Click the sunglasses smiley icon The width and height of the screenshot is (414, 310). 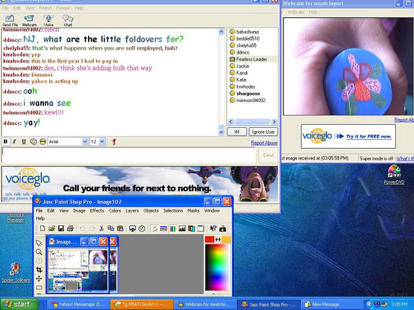43,141
